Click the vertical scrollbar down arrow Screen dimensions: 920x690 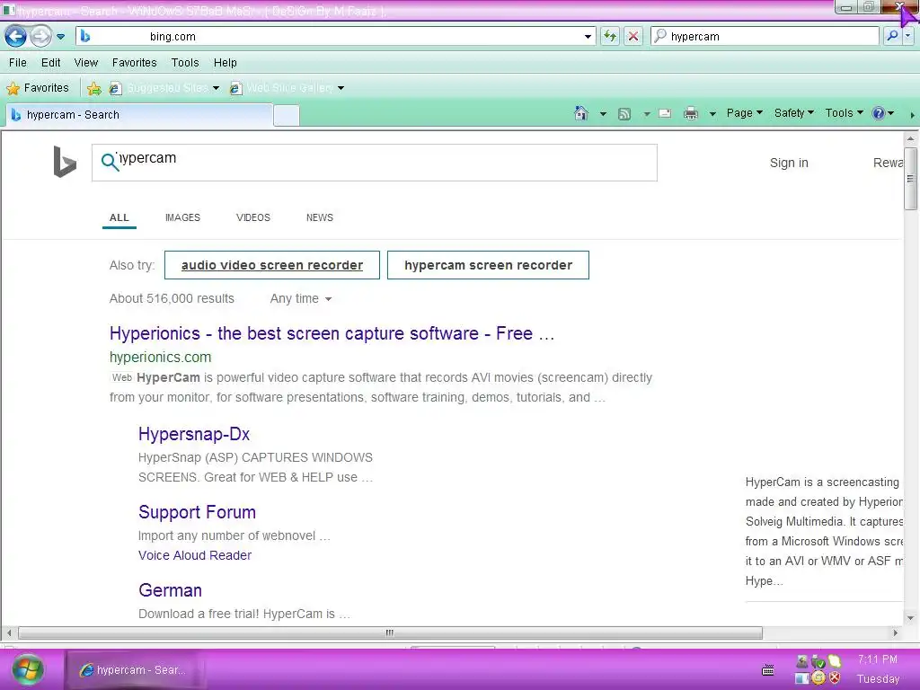[x=910, y=617]
